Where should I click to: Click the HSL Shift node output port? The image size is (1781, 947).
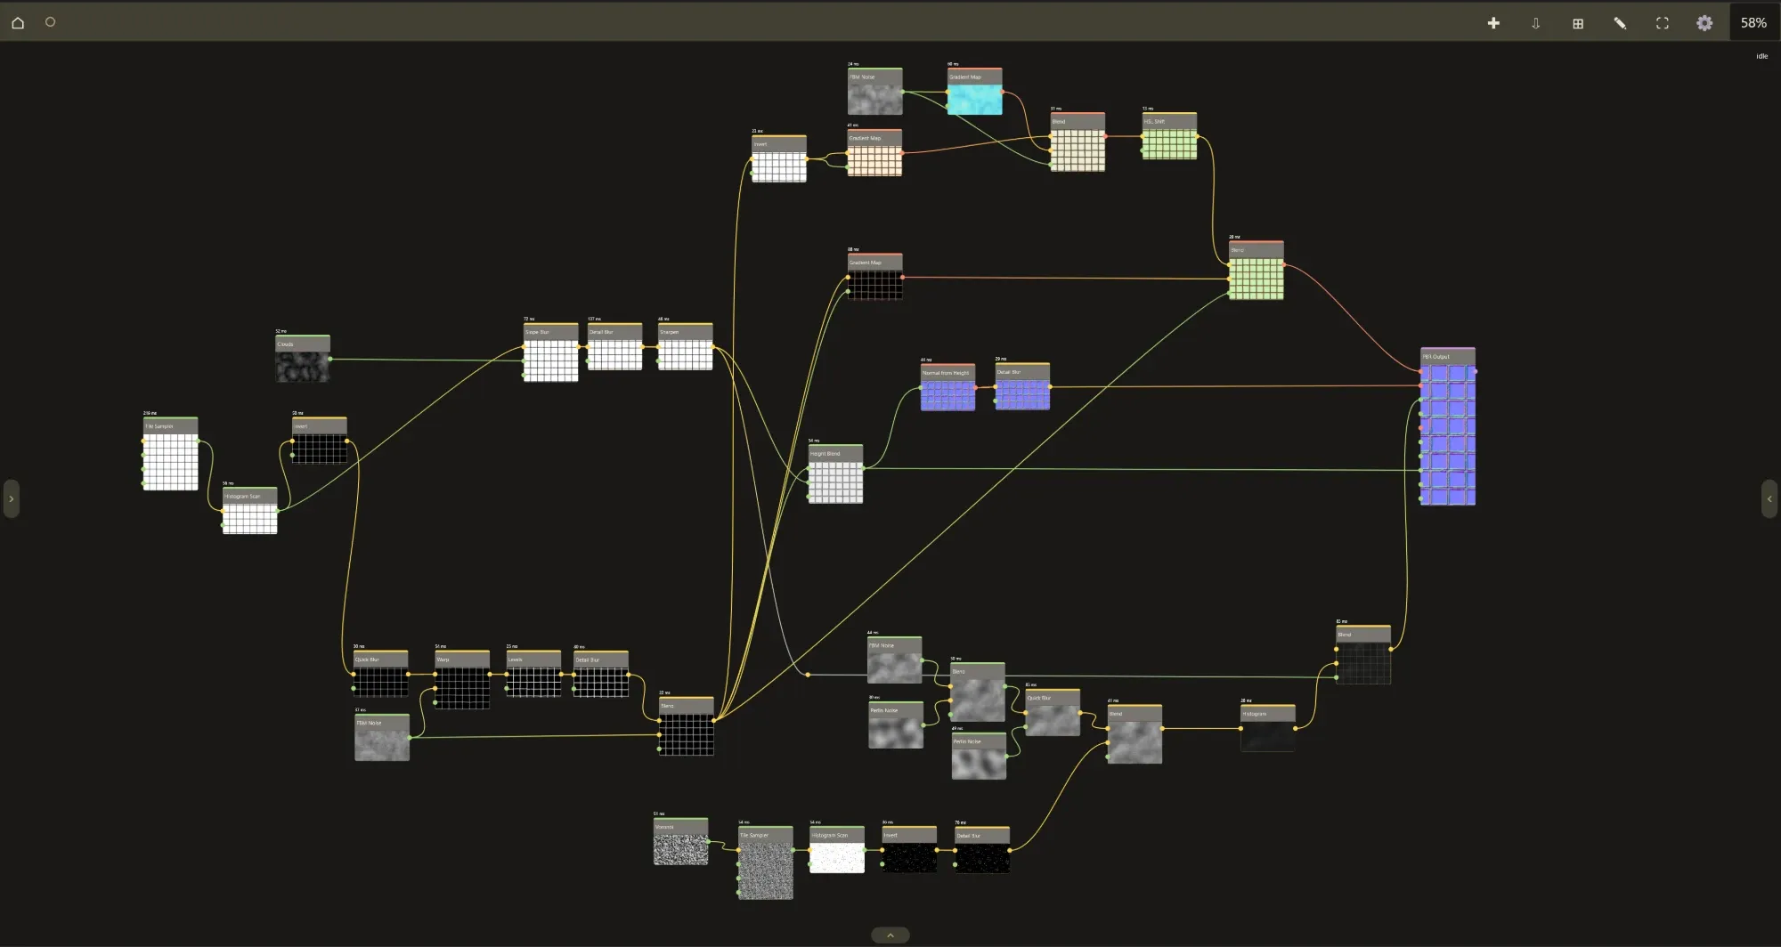click(1197, 136)
